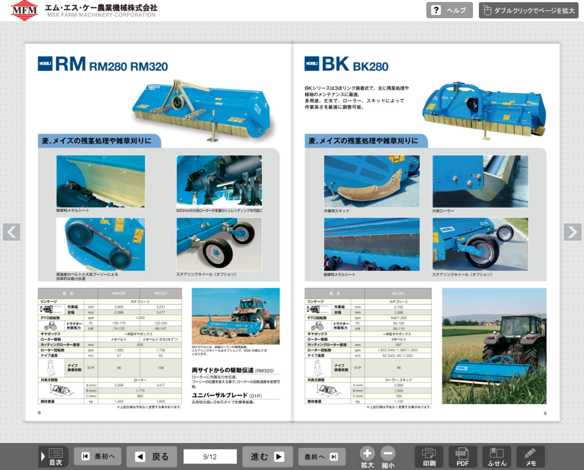
Task: Print using the 印刷 icon
Action: pos(429,457)
